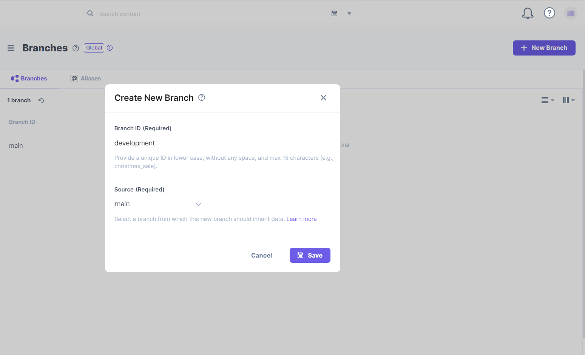Select the Branches tab
This screenshot has height=355, width=585.
[x=29, y=78]
